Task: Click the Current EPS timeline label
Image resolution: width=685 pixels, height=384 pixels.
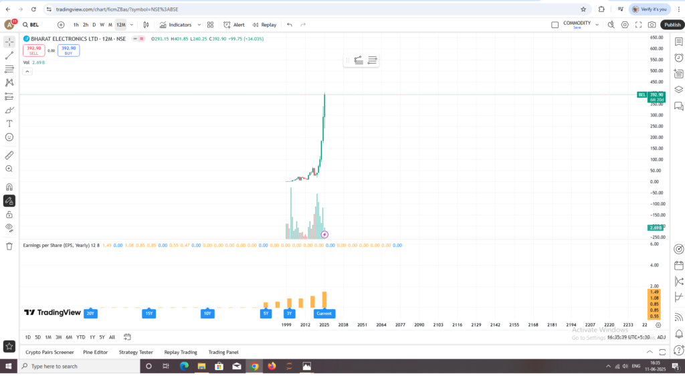Action: (324, 314)
